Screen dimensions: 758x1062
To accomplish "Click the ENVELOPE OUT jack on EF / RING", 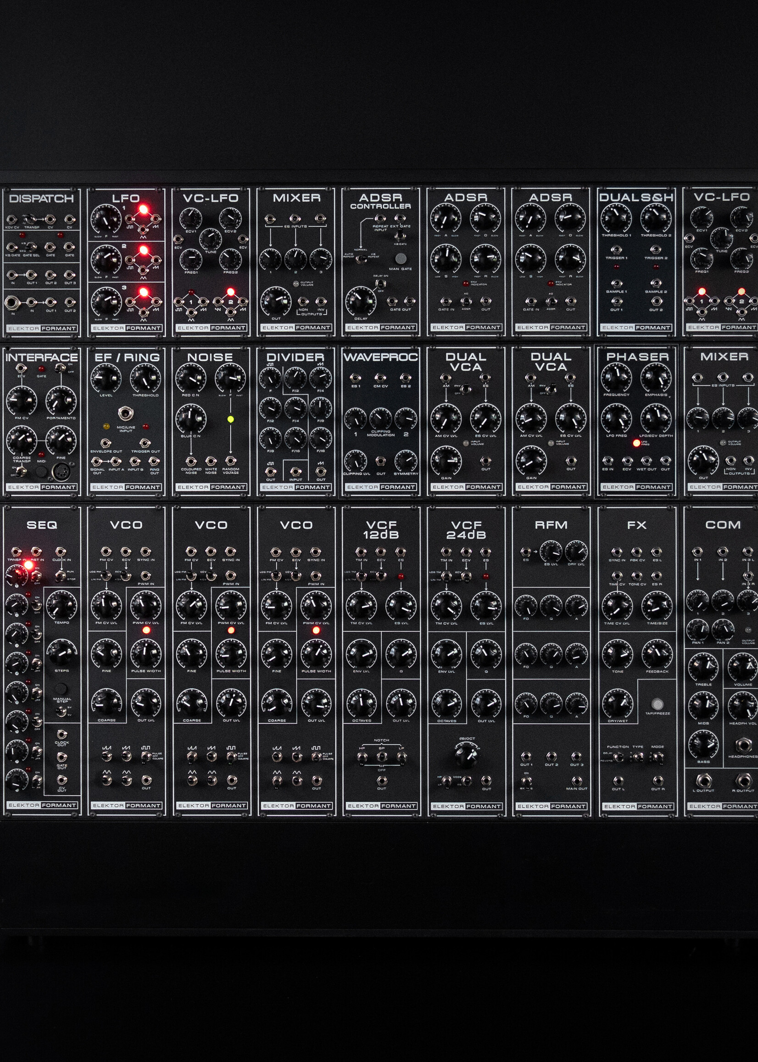I will (106, 443).
